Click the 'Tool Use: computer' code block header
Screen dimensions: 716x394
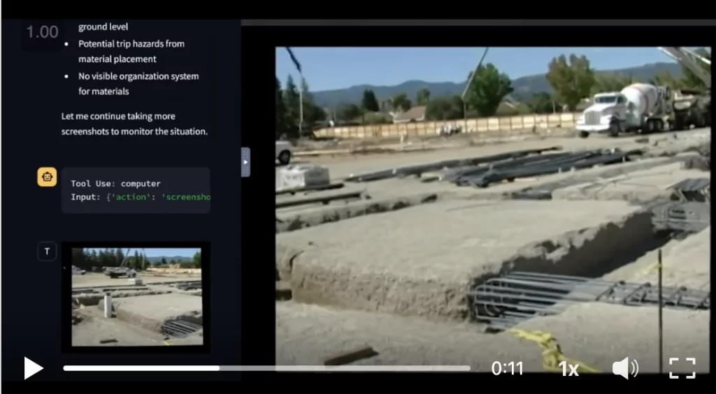[115, 184]
